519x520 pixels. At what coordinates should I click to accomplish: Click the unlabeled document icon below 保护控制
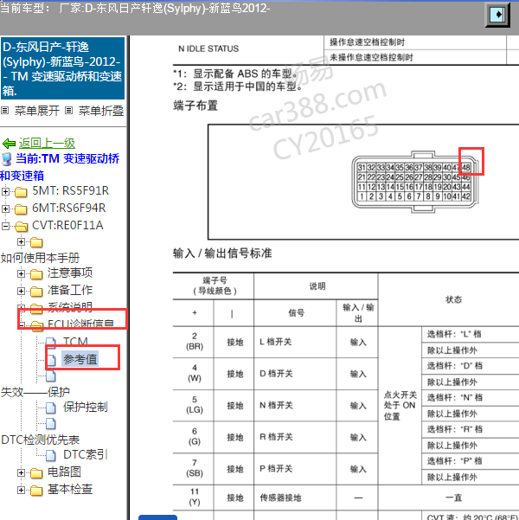pos(51,423)
